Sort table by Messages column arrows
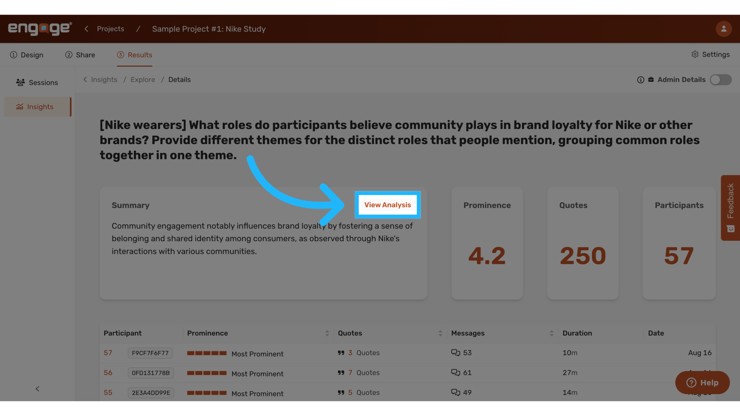Screen dimensions: 740x416 pyautogui.click(x=552, y=333)
